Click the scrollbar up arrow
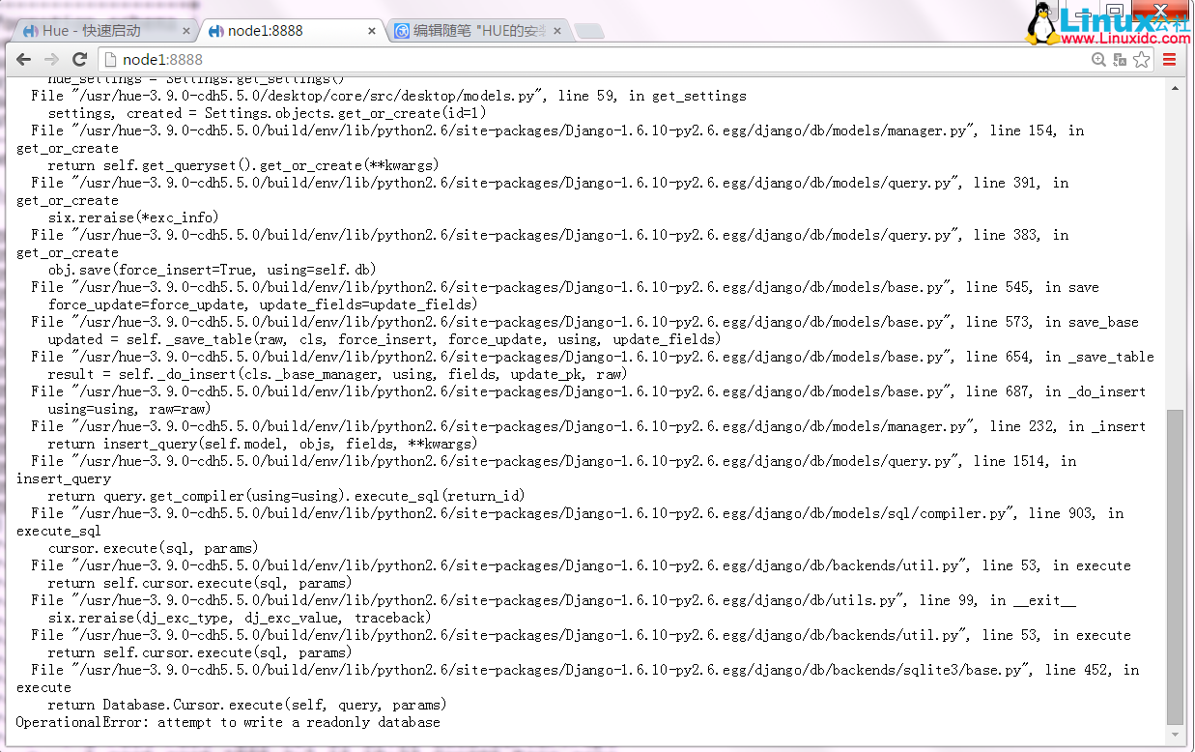Viewport: 1195px width, 752px height. pyautogui.click(x=1175, y=88)
